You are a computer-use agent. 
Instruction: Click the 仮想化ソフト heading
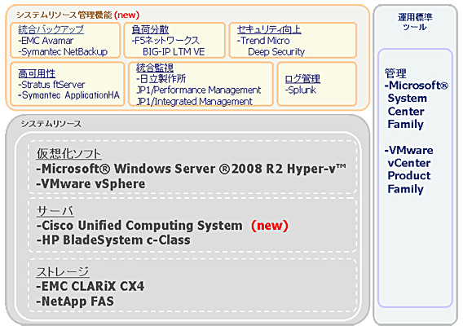tap(68, 154)
